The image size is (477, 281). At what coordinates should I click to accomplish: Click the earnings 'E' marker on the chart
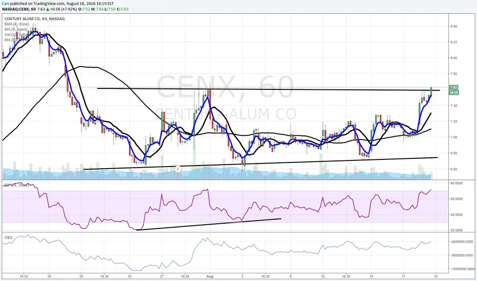[x=178, y=169]
